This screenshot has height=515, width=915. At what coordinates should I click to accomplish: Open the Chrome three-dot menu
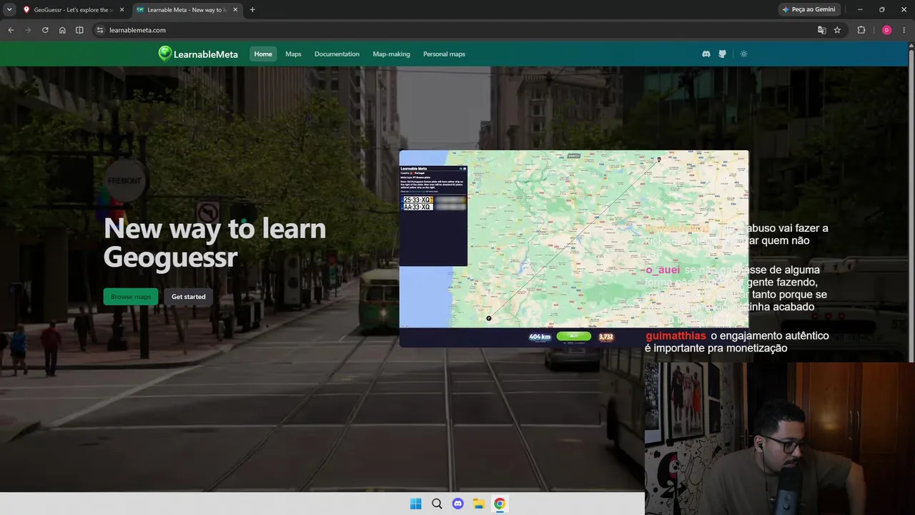904,30
